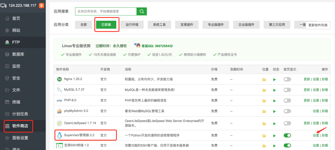Select the 全部 category tab
The image size is (335, 150).
pyautogui.click(x=83, y=24)
